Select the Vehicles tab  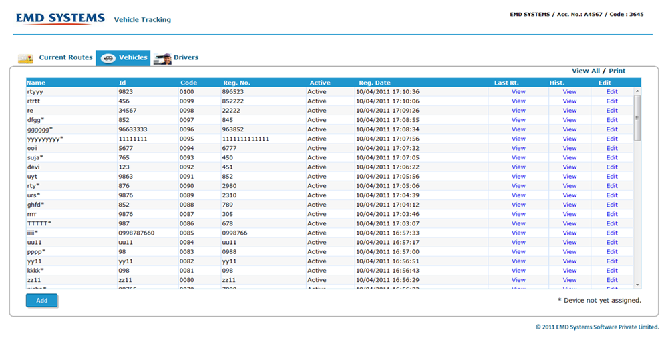pos(133,57)
